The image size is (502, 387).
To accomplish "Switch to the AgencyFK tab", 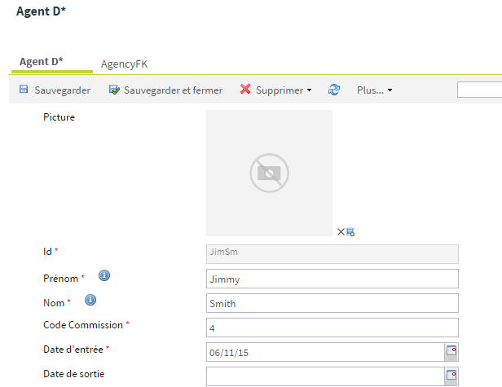I will coord(124,64).
